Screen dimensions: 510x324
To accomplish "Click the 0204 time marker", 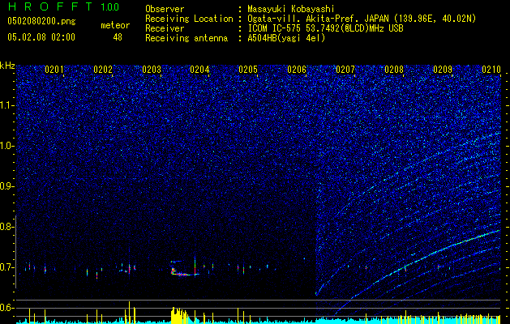I will click(199, 70).
